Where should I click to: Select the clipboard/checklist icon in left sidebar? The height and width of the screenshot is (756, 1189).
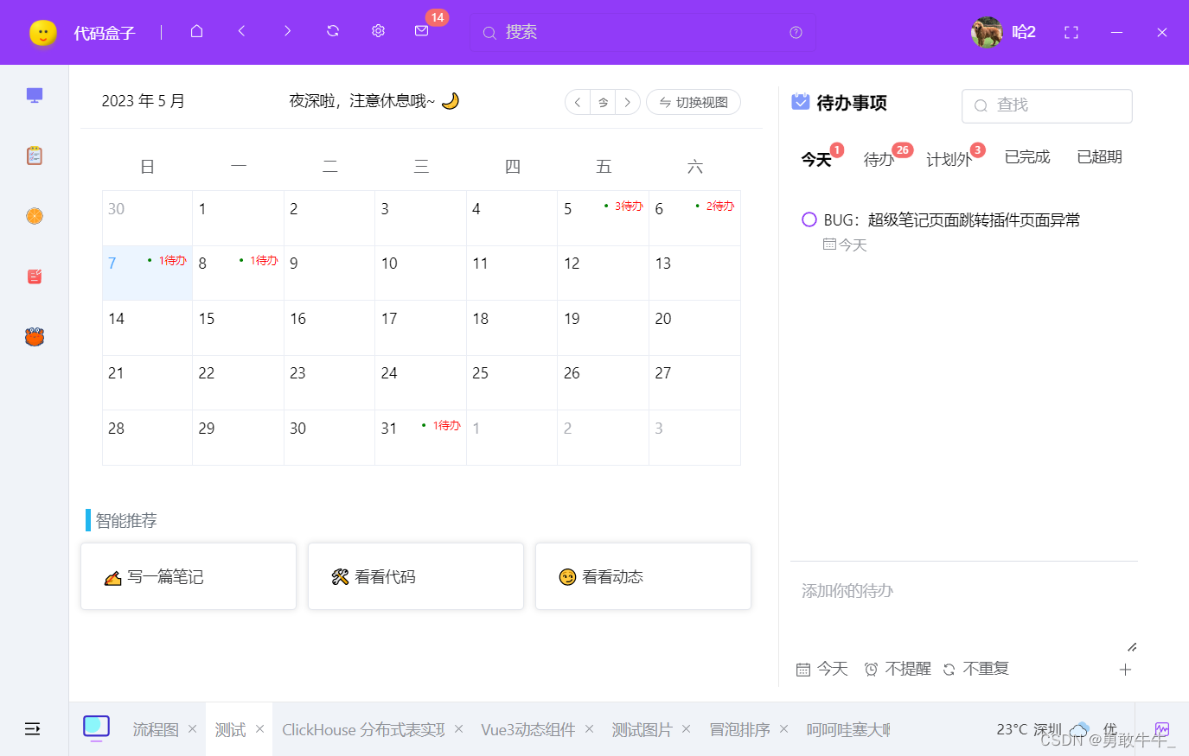34,156
